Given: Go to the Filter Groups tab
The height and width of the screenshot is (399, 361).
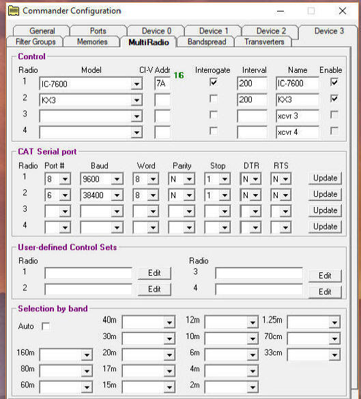Looking at the screenshot, I should 35,42.
